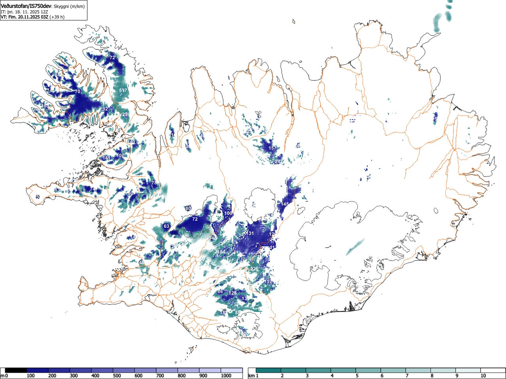Screen dimensions: 506x379
Task: Click the '107' value label on the map
Action: 120,156
